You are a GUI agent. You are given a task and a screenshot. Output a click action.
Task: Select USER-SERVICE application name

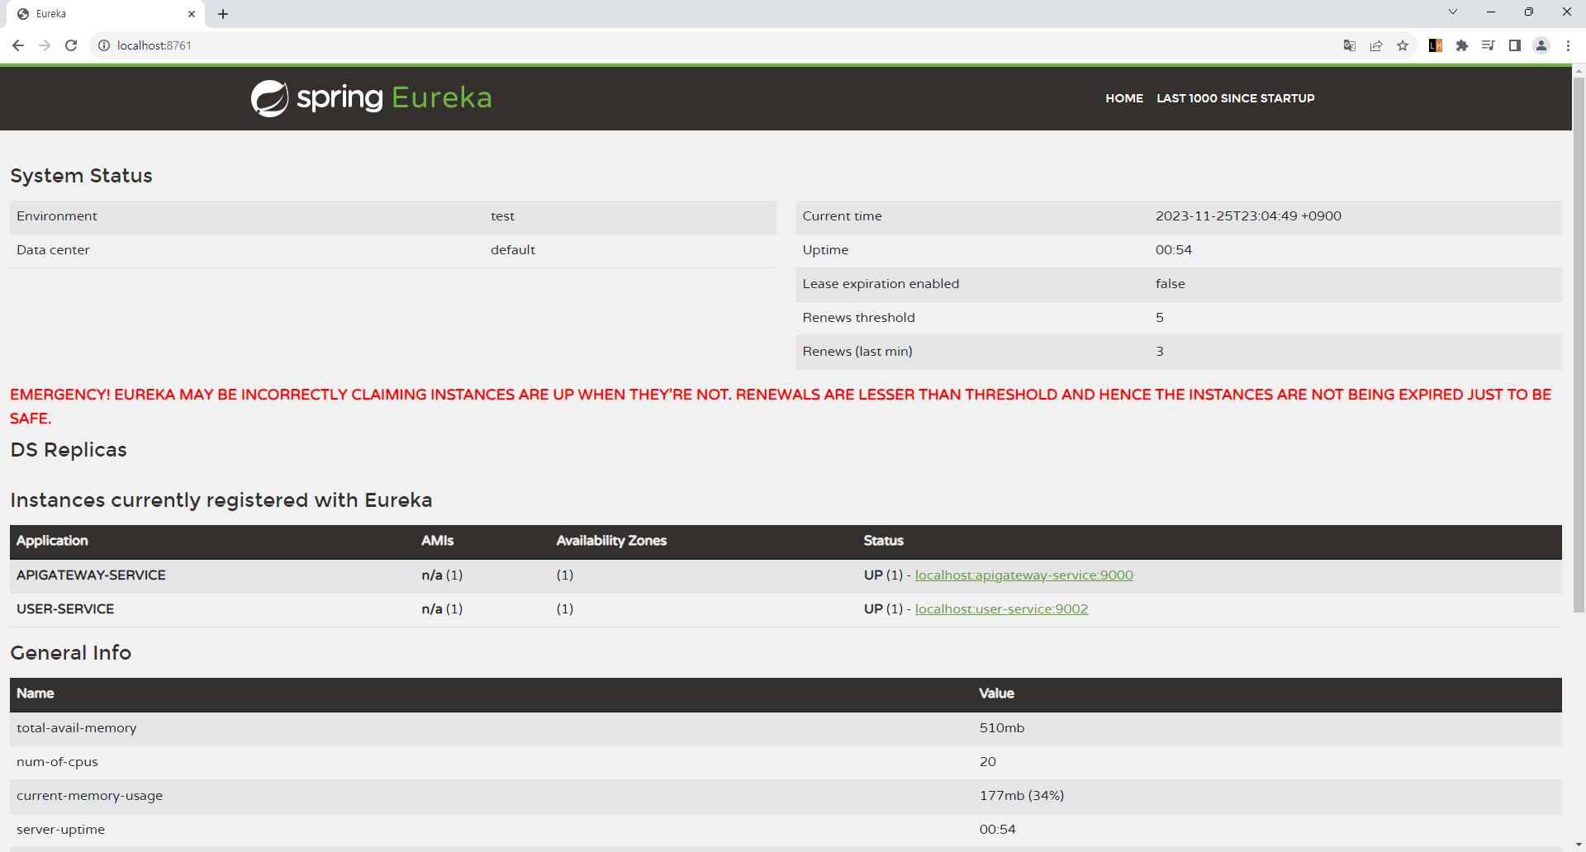tap(65, 609)
